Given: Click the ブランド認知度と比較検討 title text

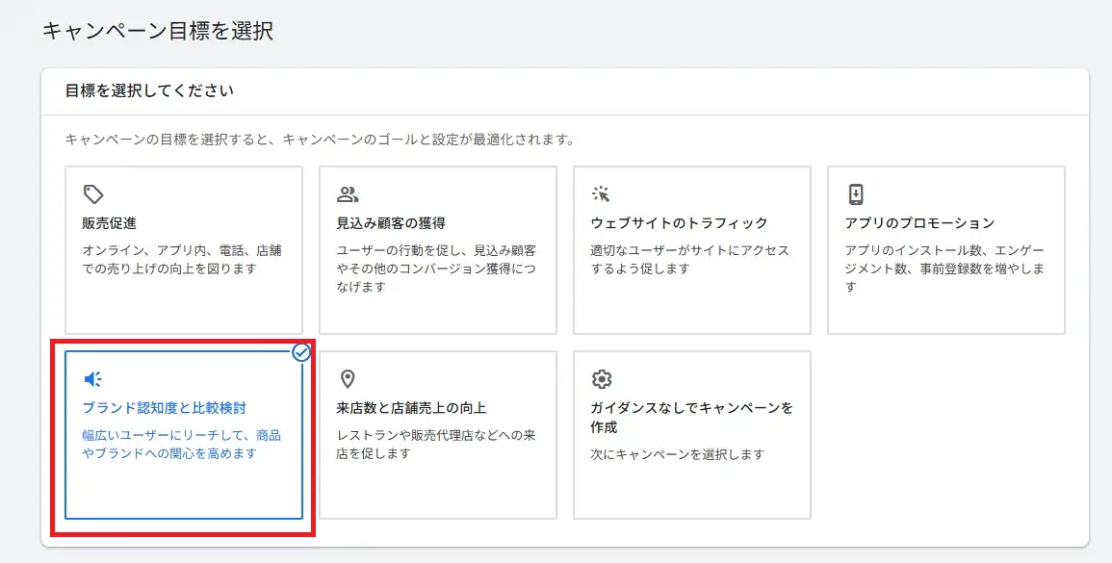Looking at the screenshot, I should pos(165,408).
